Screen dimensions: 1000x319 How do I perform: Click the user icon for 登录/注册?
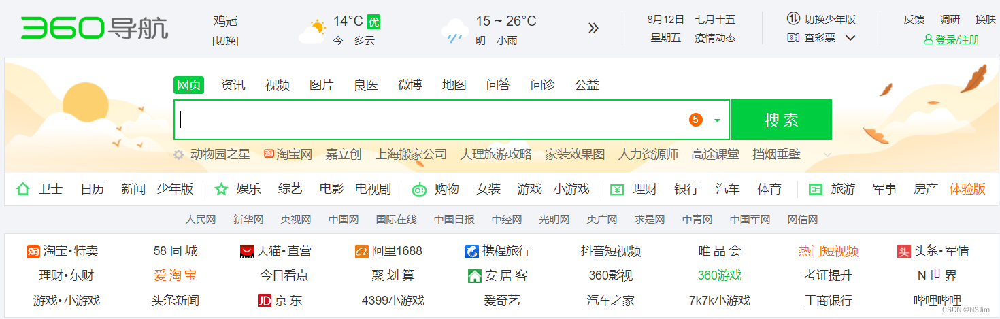pyautogui.click(x=929, y=40)
